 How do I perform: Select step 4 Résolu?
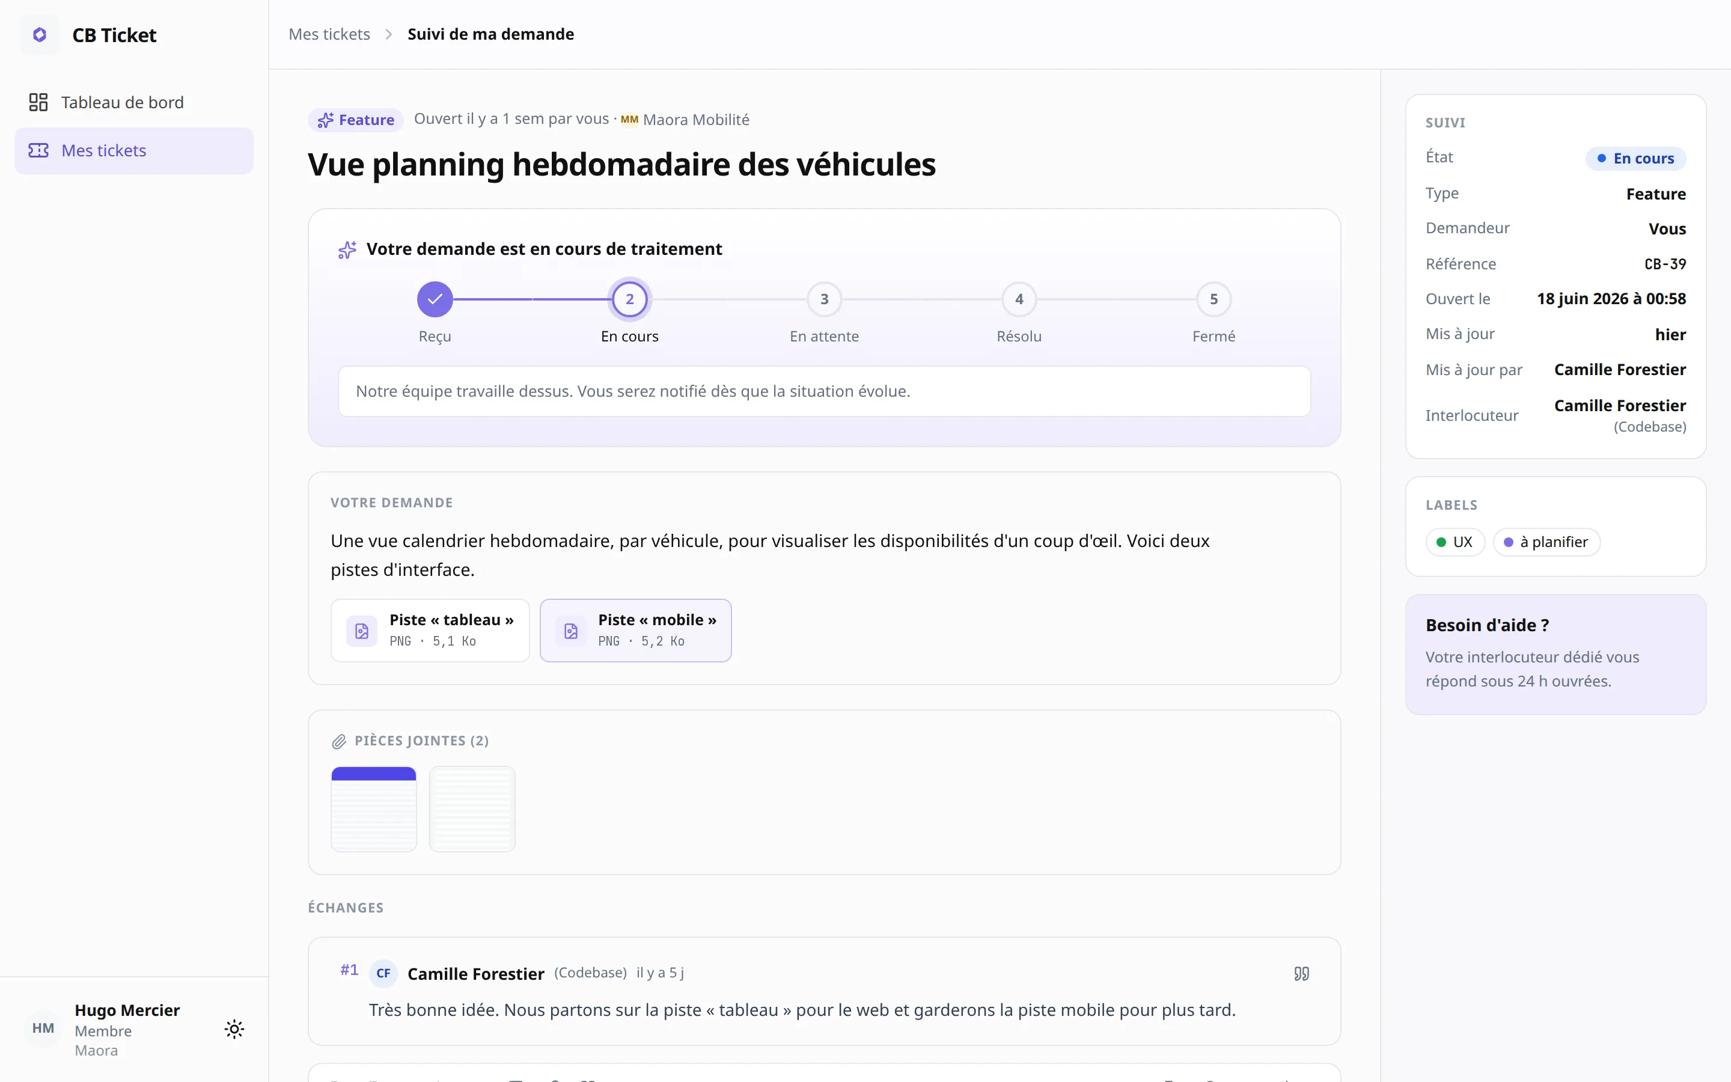click(1019, 299)
